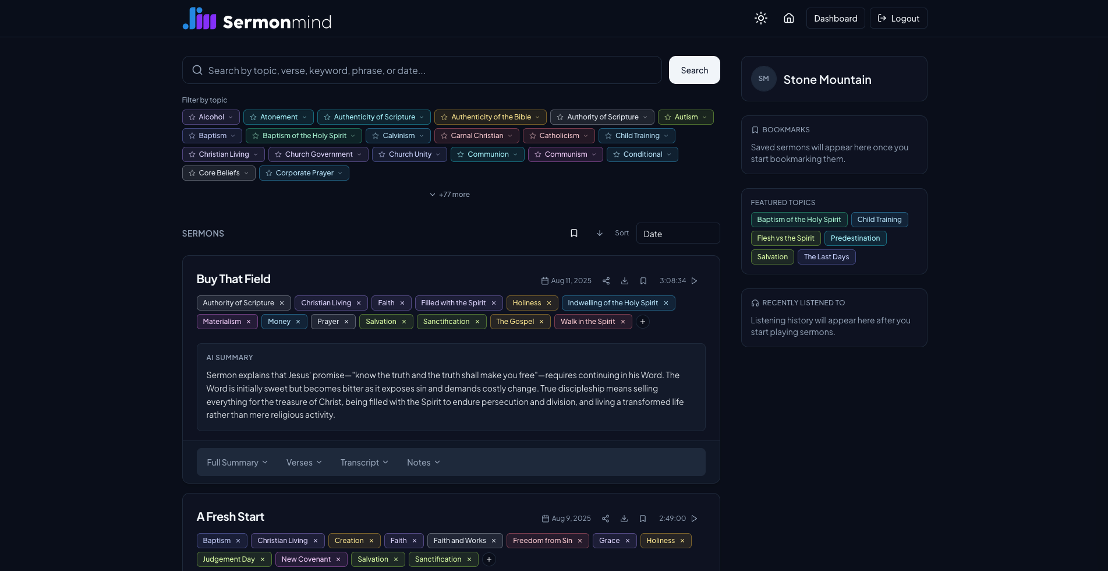Add a tag to Buy That Field
The image size is (1108, 571).
tap(643, 322)
